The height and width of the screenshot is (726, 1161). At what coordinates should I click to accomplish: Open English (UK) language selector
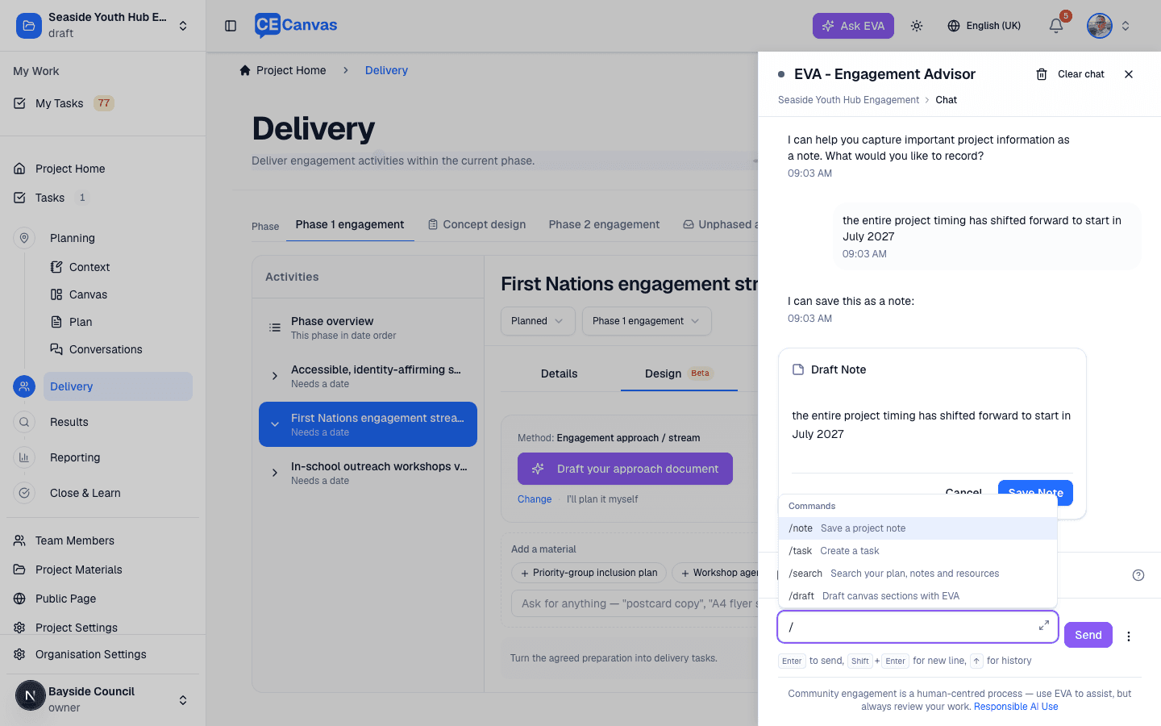click(x=984, y=26)
